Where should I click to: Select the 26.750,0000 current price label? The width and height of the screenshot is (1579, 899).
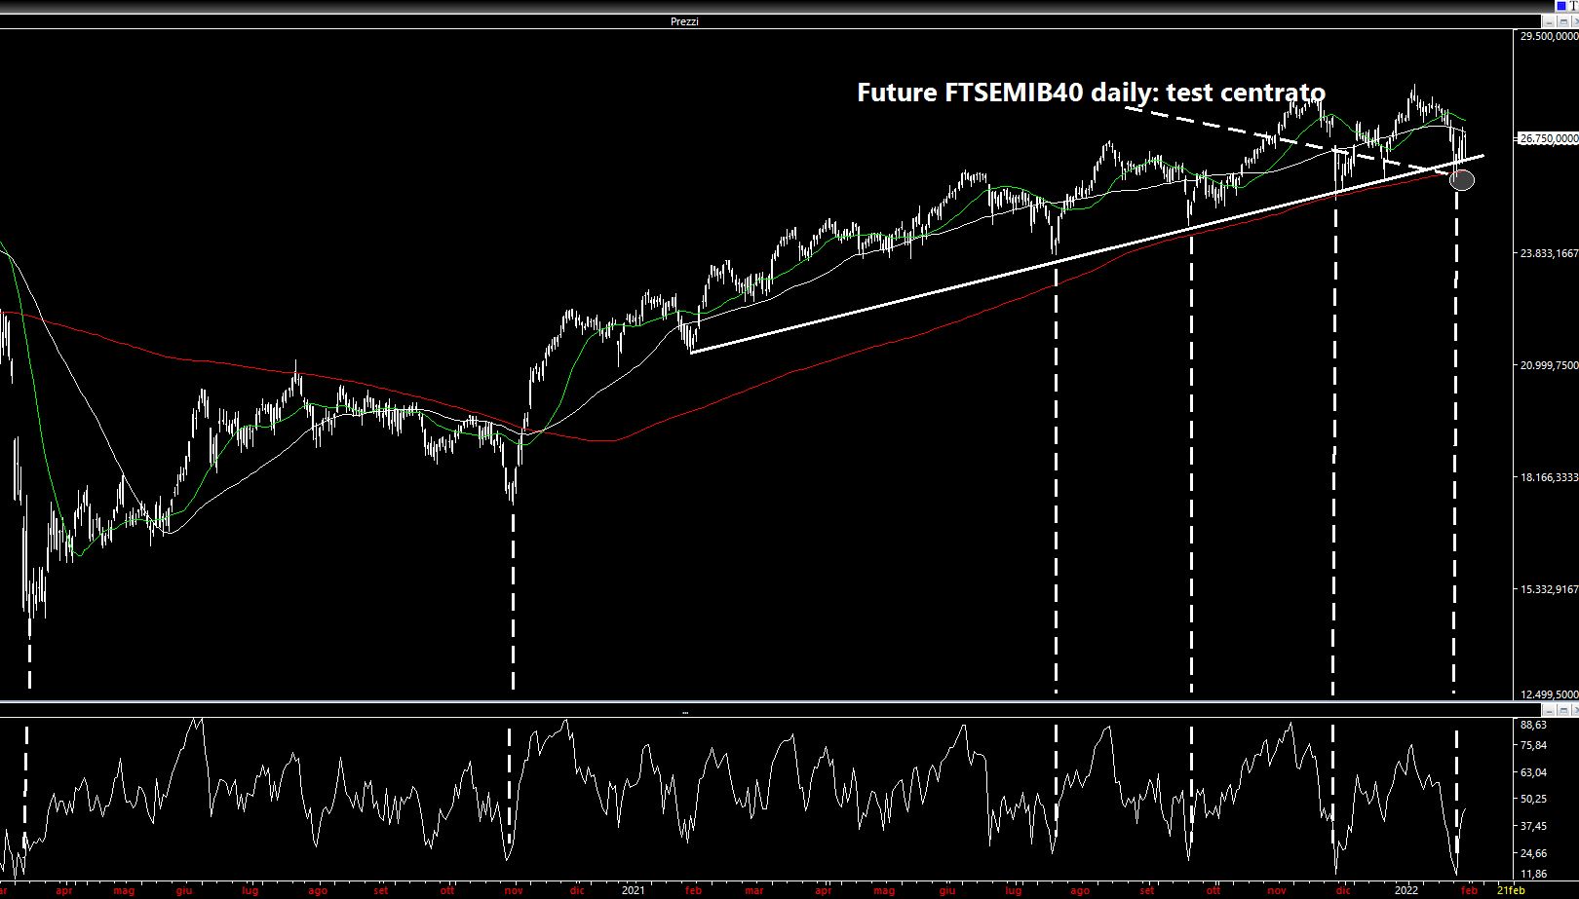[x=1549, y=138]
